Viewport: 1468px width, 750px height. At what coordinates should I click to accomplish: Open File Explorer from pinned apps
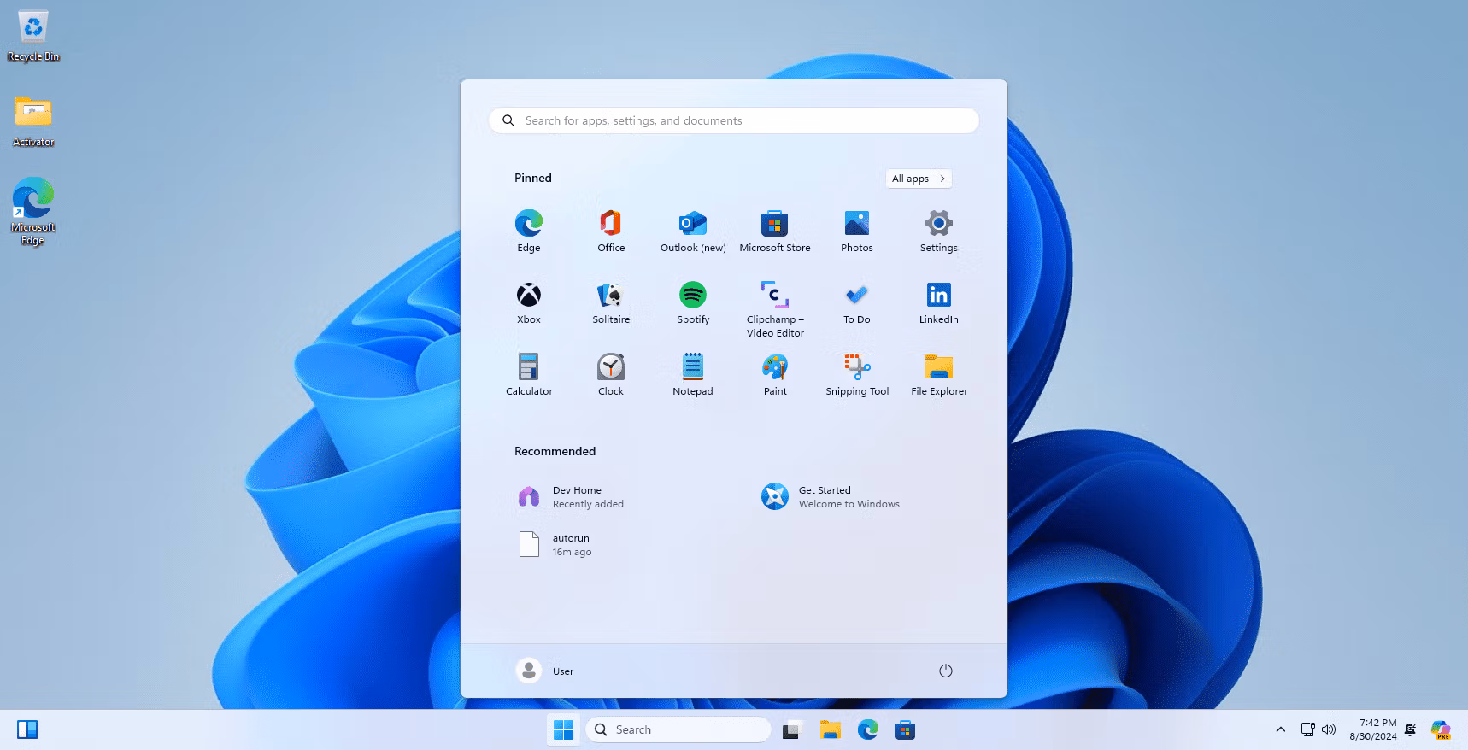pos(938,374)
